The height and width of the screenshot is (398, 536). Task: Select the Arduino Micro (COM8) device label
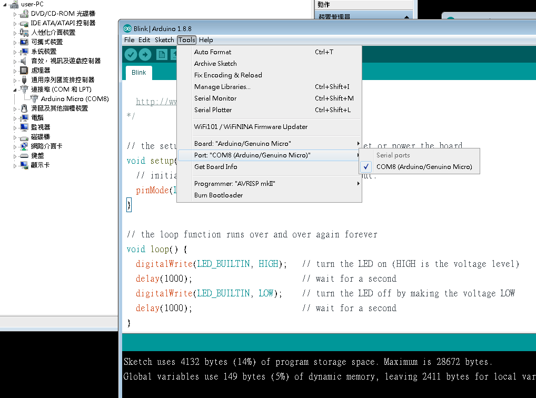75,99
